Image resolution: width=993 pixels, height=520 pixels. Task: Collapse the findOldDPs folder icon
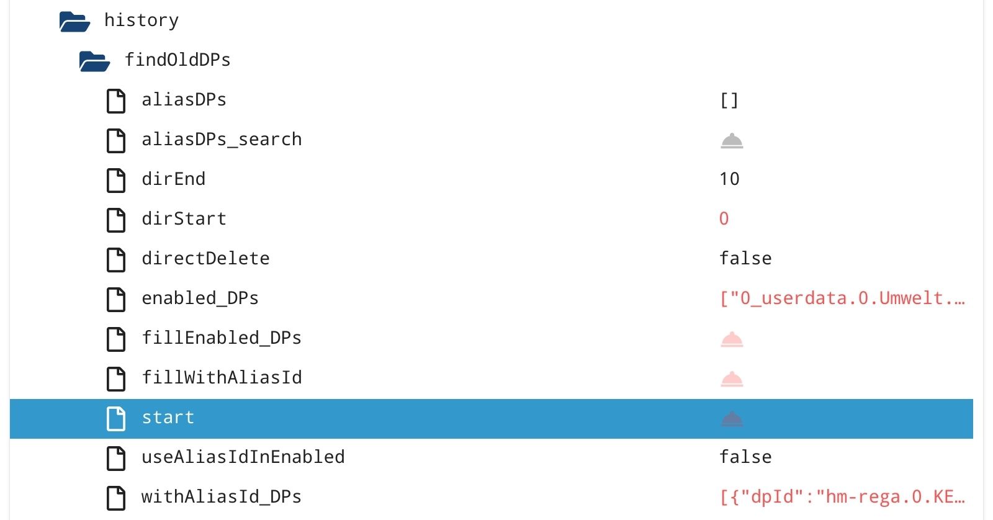(x=94, y=61)
